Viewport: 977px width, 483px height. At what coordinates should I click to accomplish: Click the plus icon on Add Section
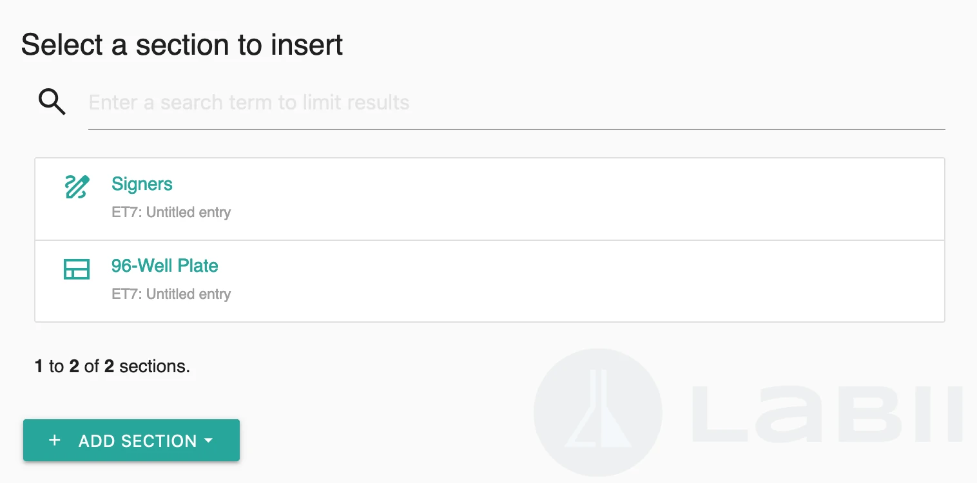tap(55, 440)
